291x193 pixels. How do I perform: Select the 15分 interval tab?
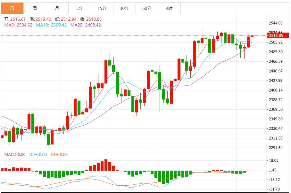point(102,8)
